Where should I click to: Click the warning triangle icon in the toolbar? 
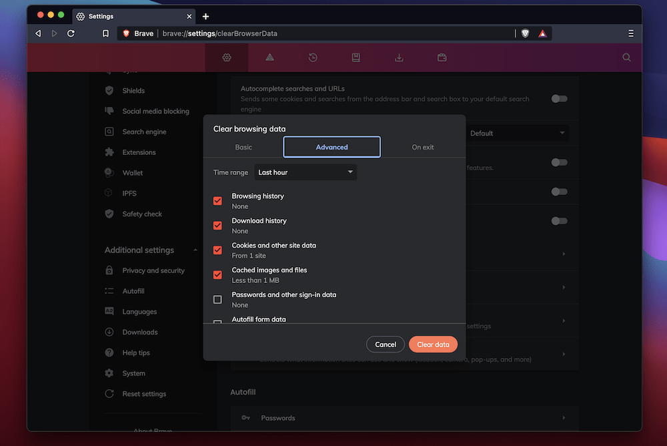point(269,57)
